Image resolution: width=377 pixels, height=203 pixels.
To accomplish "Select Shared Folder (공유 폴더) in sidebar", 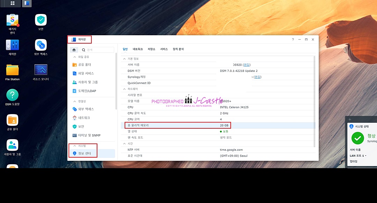I will 91,65.
